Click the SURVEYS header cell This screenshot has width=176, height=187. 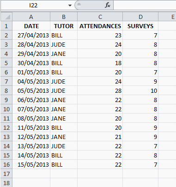click(x=140, y=26)
